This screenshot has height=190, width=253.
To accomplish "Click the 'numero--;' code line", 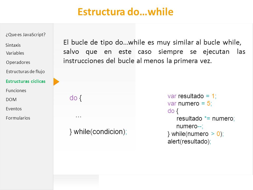I will (x=189, y=126).
